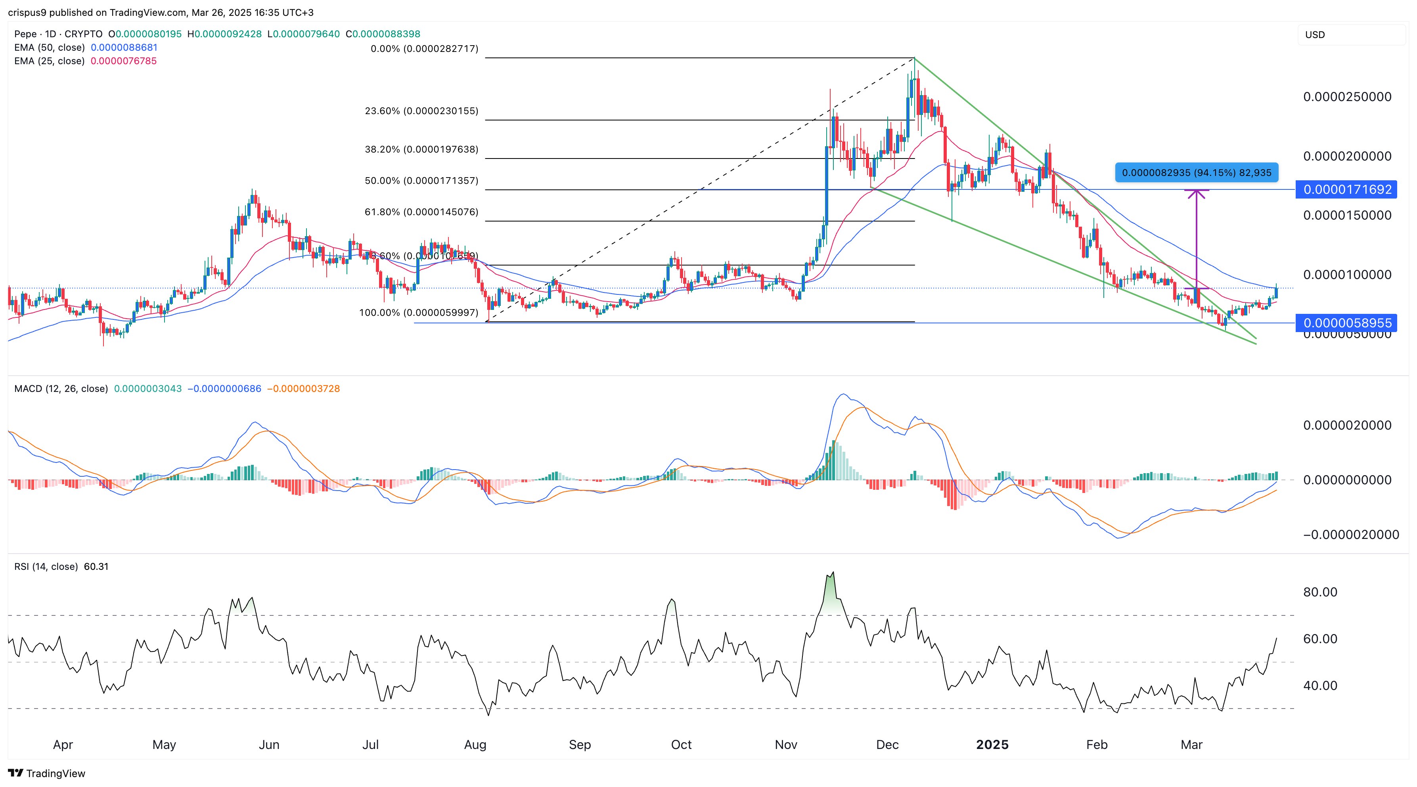Click the 61.80% Fibonacci level label
The height and width of the screenshot is (787, 1417).
click(x=421, y=212)
